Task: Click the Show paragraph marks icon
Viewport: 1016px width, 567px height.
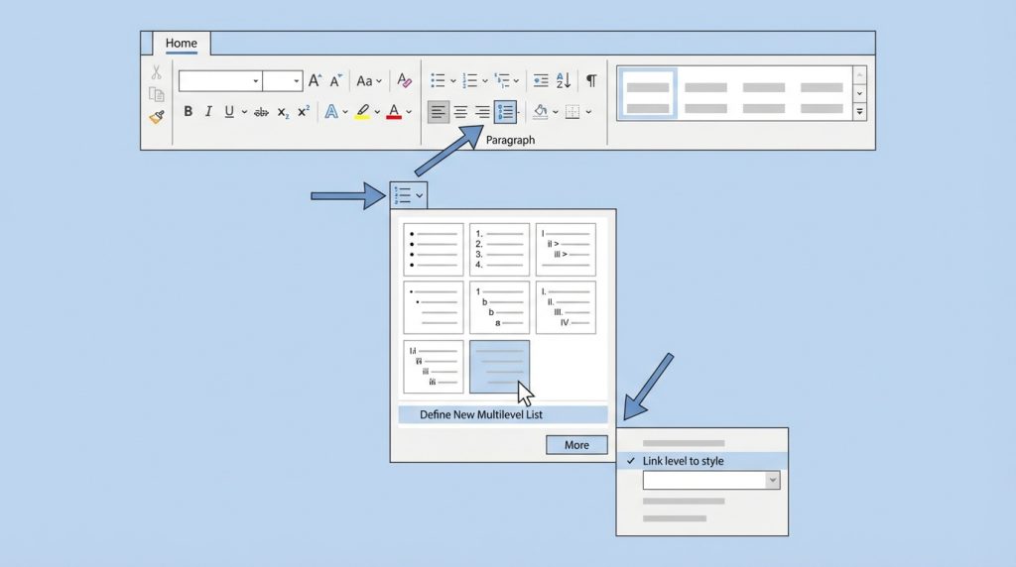Action: pos(591,80)
